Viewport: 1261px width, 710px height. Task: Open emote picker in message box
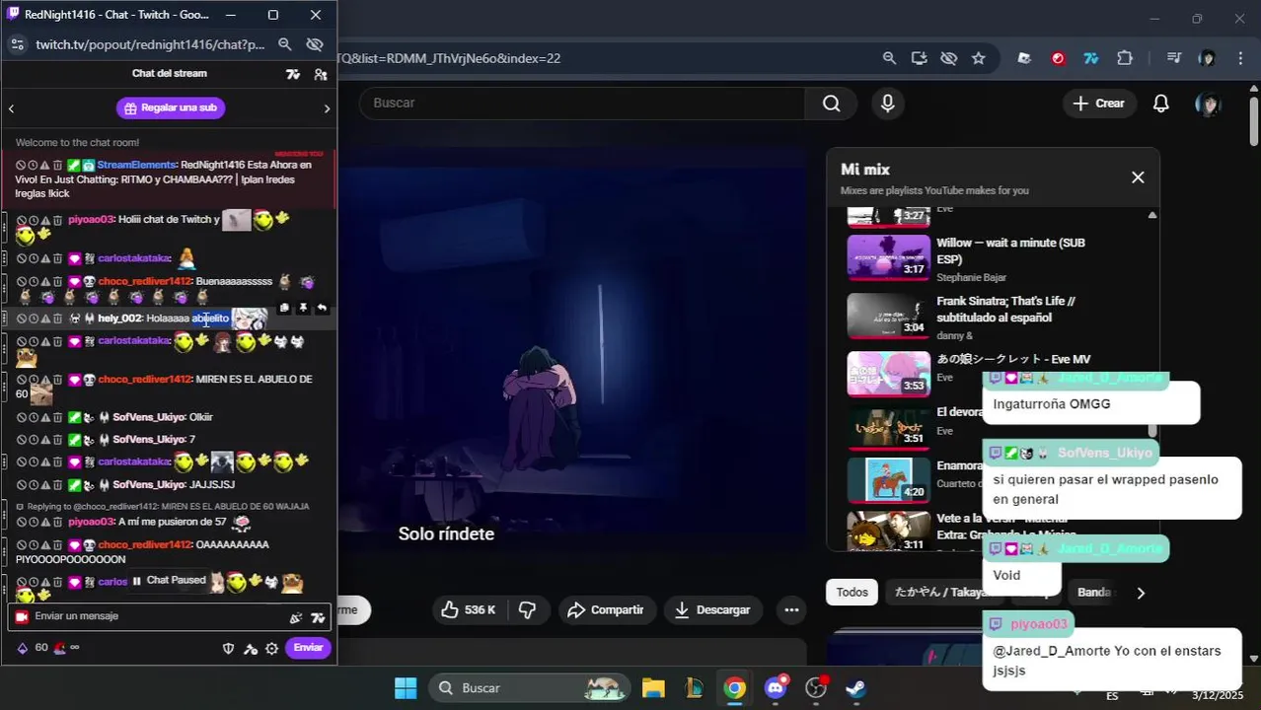[x=295, y=617]
